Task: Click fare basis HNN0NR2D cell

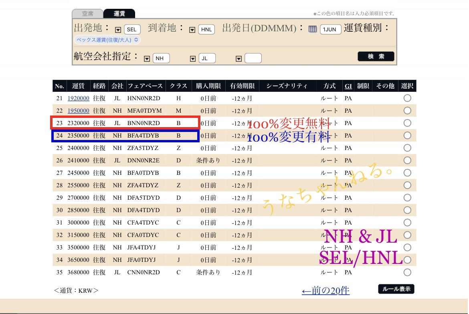Action: coord(144,98)
